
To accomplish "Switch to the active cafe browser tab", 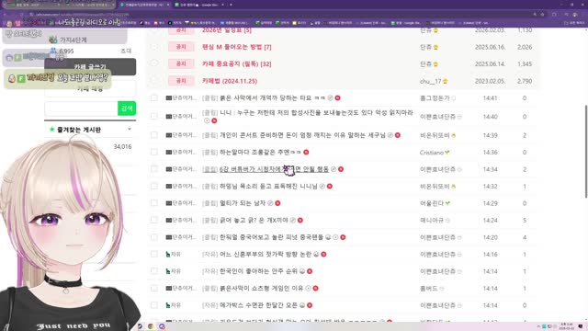I will click(144, 5).
